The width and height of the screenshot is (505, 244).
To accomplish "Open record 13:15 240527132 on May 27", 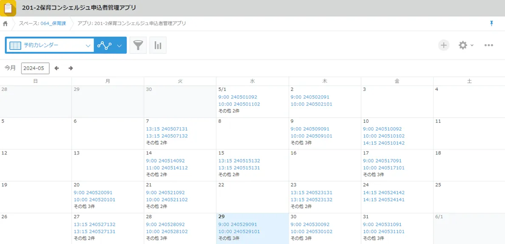I will 94,224.
